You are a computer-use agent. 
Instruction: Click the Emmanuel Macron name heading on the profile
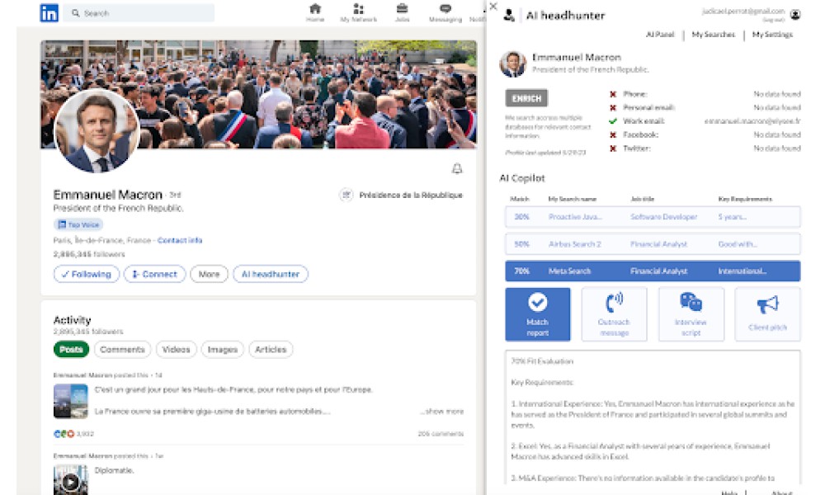tap(107, 195)
